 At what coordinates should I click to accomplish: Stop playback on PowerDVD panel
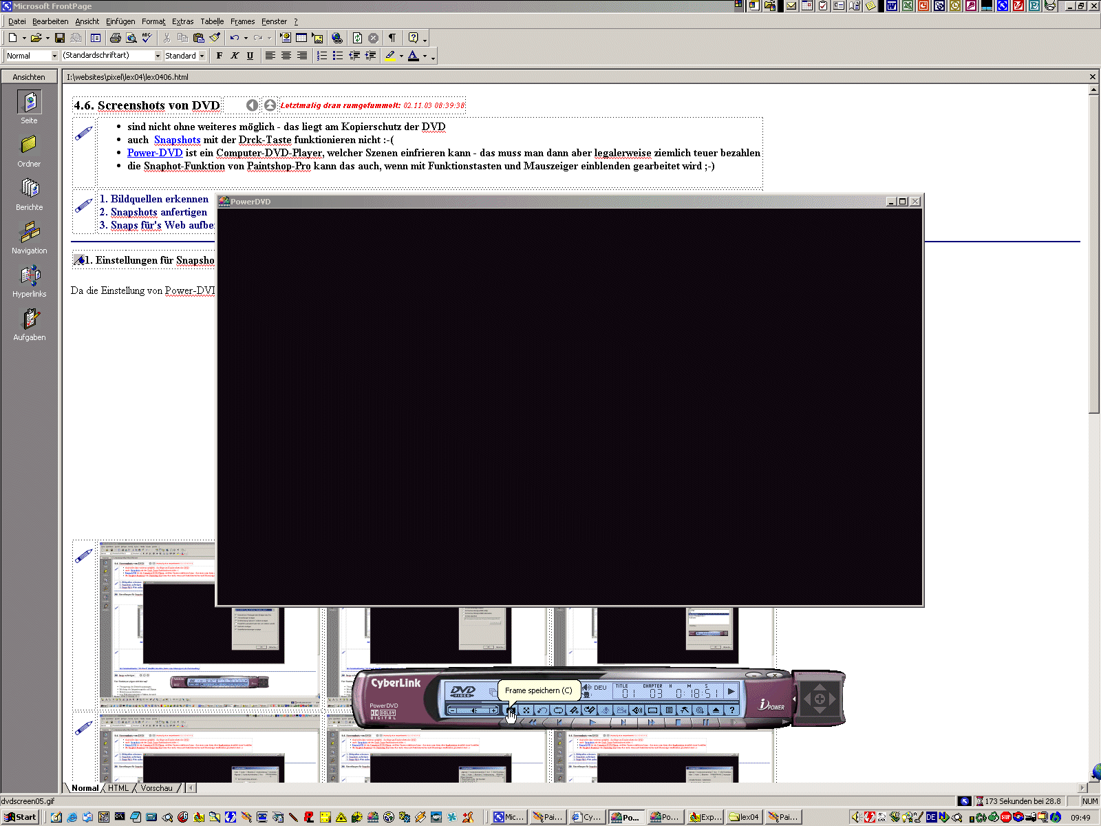[x=678, y=722]
